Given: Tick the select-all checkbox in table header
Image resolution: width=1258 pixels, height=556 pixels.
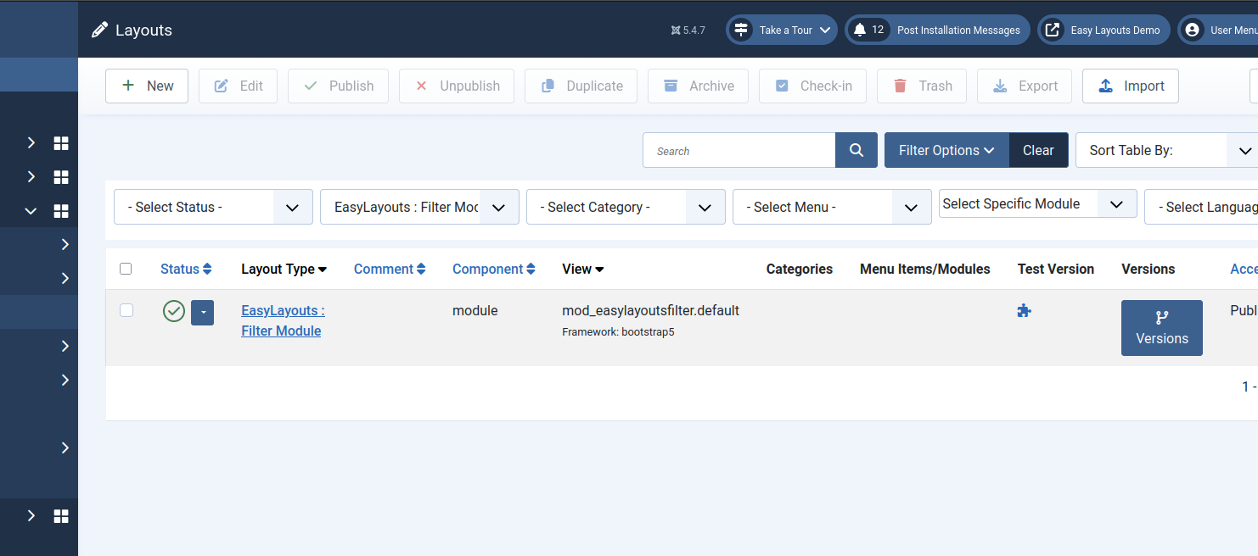Looking at the screenshot, I should [x=126, y=269].
